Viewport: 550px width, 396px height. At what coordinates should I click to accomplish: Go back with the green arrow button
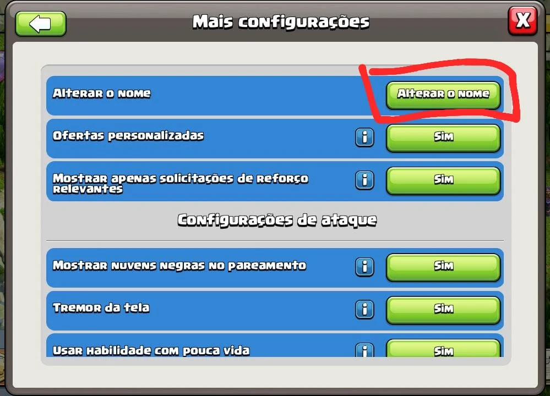tap(41, 24)
